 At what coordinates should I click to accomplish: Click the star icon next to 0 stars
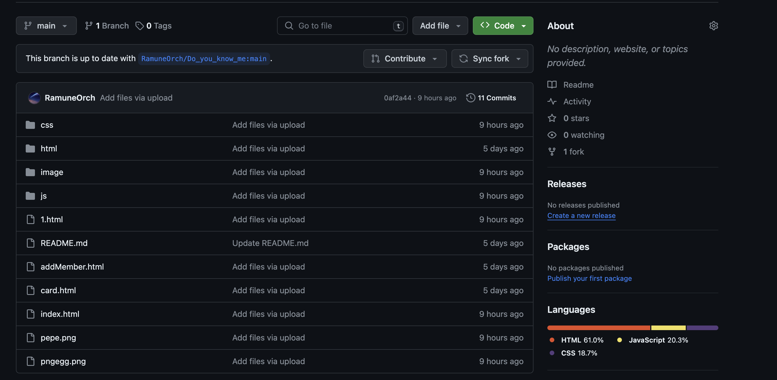tap(552, 118)
